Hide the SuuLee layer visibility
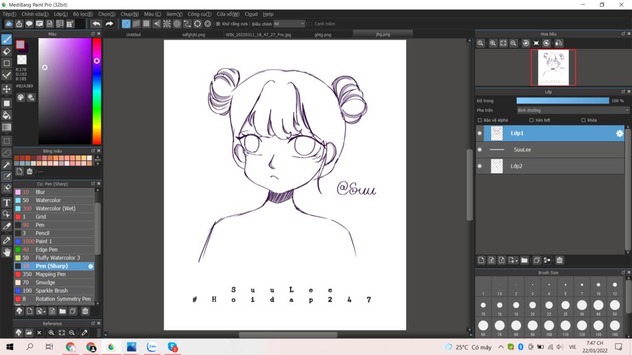 [480, 150]
